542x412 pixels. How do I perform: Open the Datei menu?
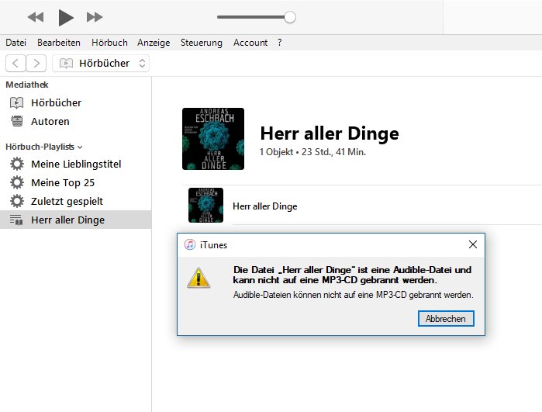pyautogui.click(x=16, y=43)
